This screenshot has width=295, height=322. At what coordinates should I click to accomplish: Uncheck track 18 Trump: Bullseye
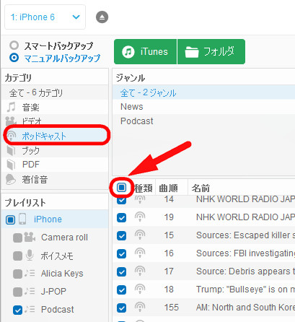[121, 290]
